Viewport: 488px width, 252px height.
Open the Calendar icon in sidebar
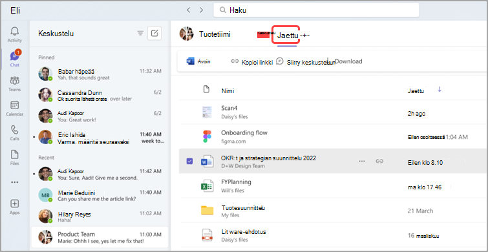[15, 109]
